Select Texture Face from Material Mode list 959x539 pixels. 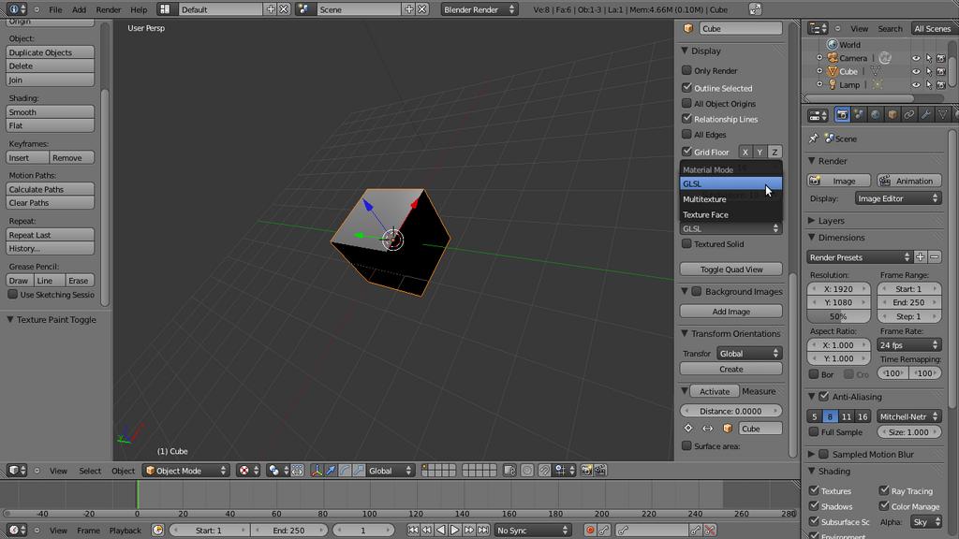coord(730,214)
